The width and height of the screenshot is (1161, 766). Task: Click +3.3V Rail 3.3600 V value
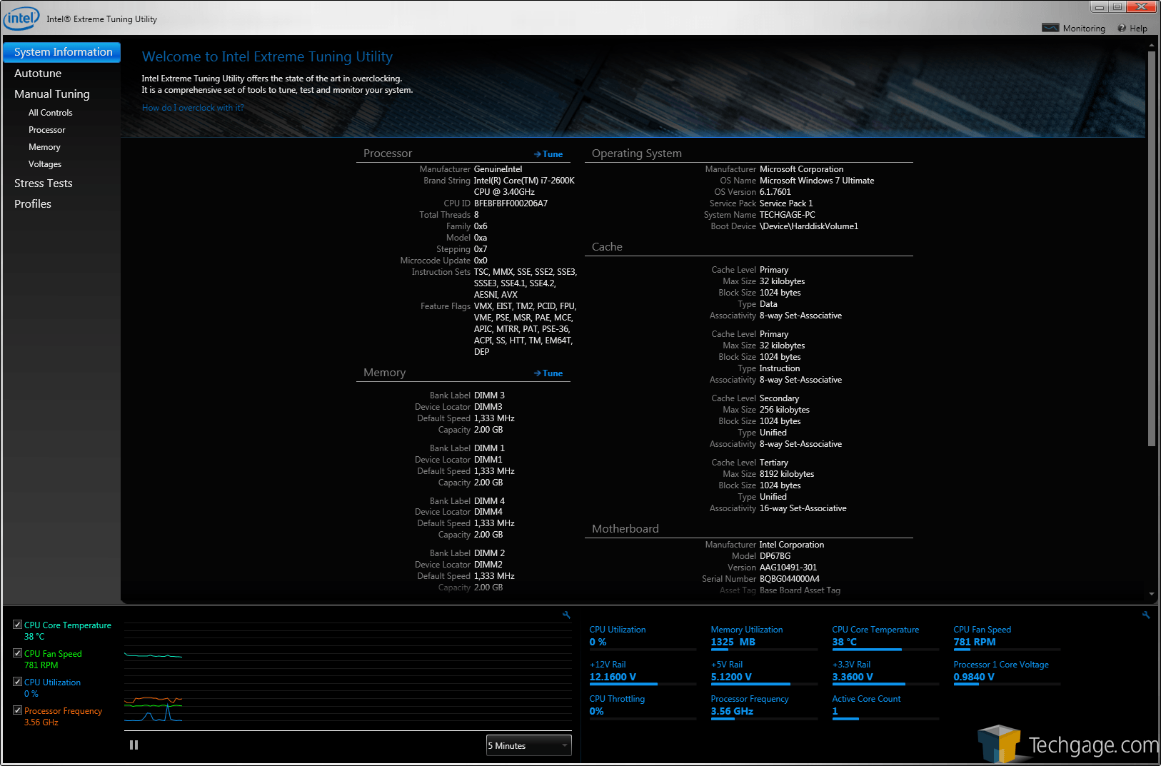(x=853, y=677)
